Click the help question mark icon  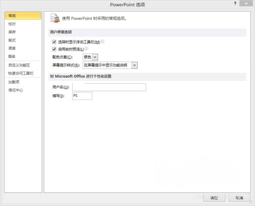pos(235,4)
